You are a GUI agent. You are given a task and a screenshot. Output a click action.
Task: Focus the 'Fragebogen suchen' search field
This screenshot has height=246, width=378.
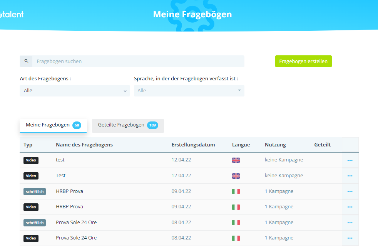(x=139, y=61)
